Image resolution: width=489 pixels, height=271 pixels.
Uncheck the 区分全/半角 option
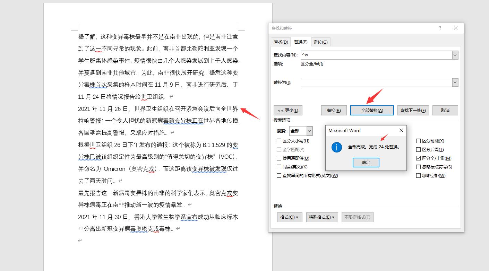click(418, 158)
